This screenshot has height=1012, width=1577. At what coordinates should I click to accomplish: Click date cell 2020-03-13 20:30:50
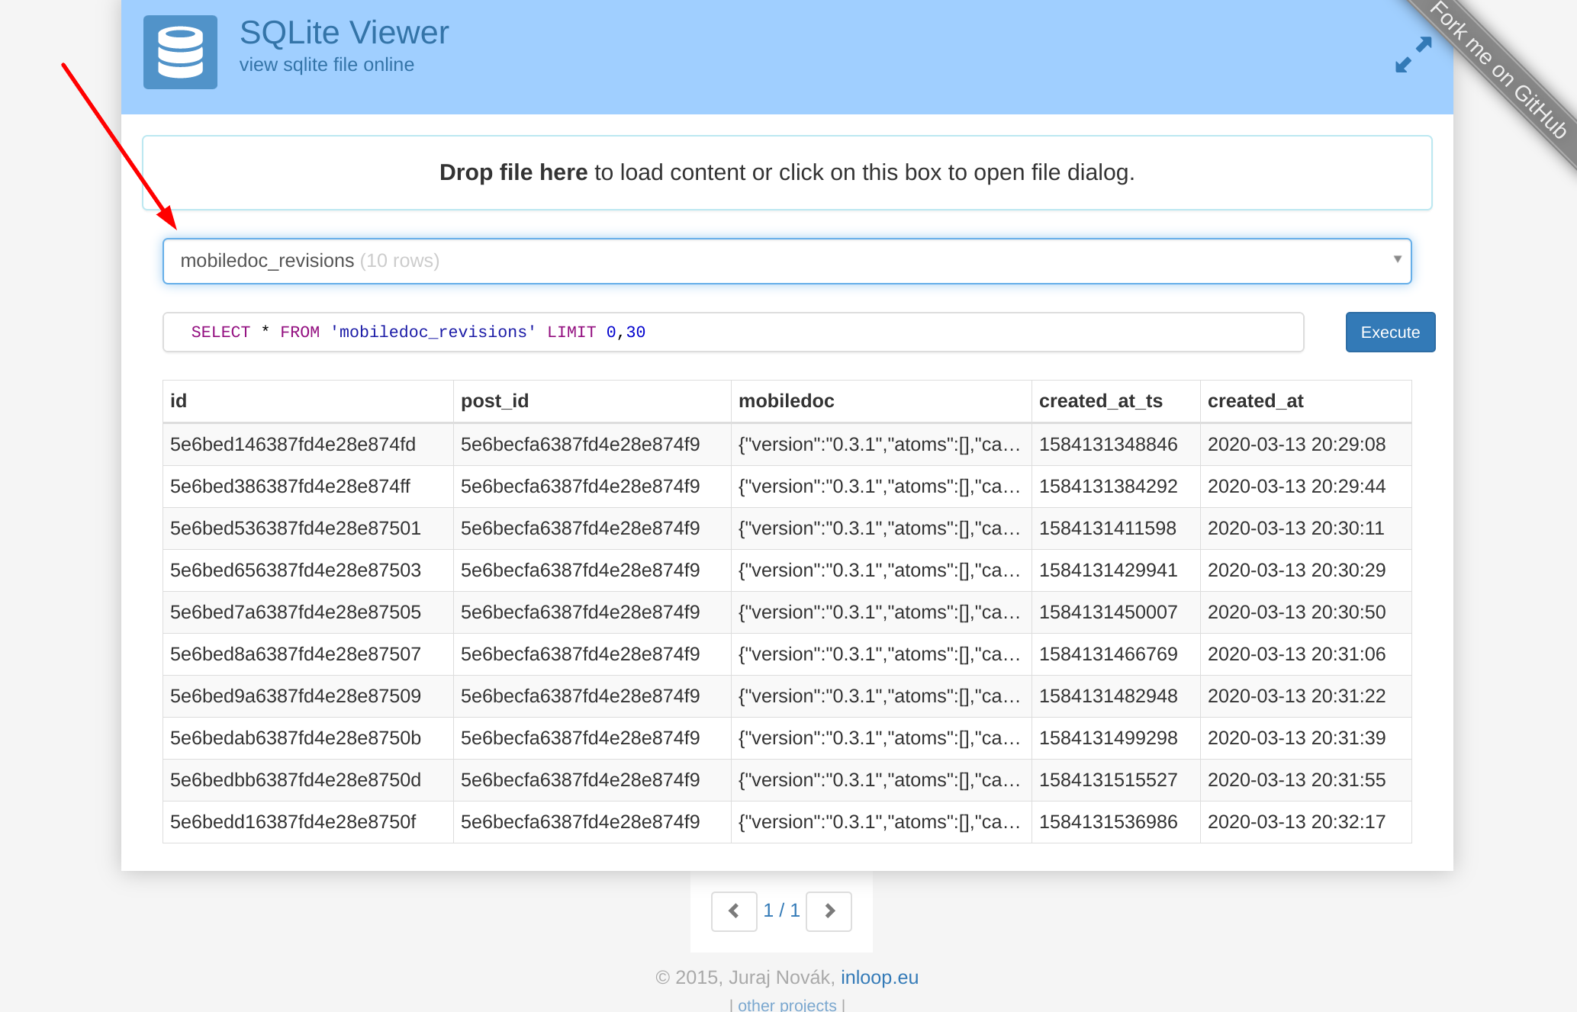point(1305,612)
